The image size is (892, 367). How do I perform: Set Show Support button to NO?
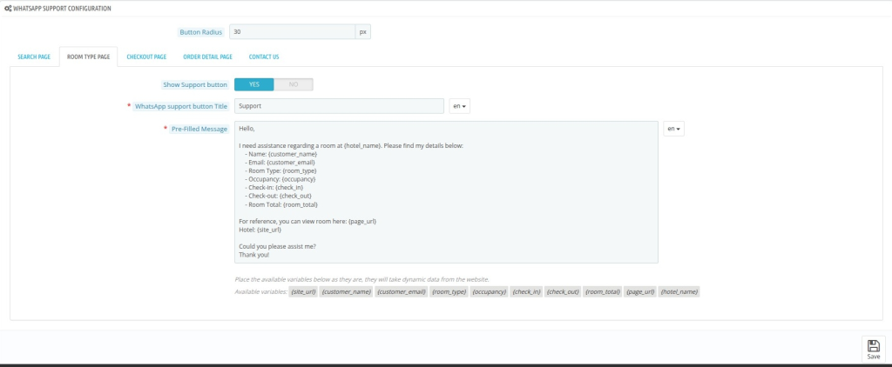click(294, 84)
